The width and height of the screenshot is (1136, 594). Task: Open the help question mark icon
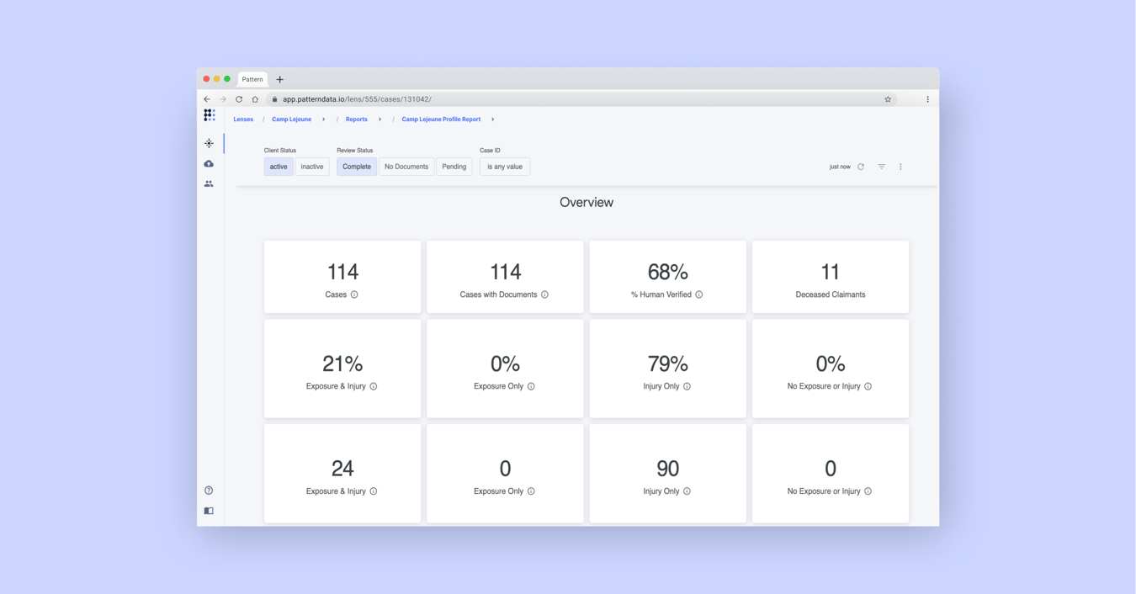pos(209,491)
